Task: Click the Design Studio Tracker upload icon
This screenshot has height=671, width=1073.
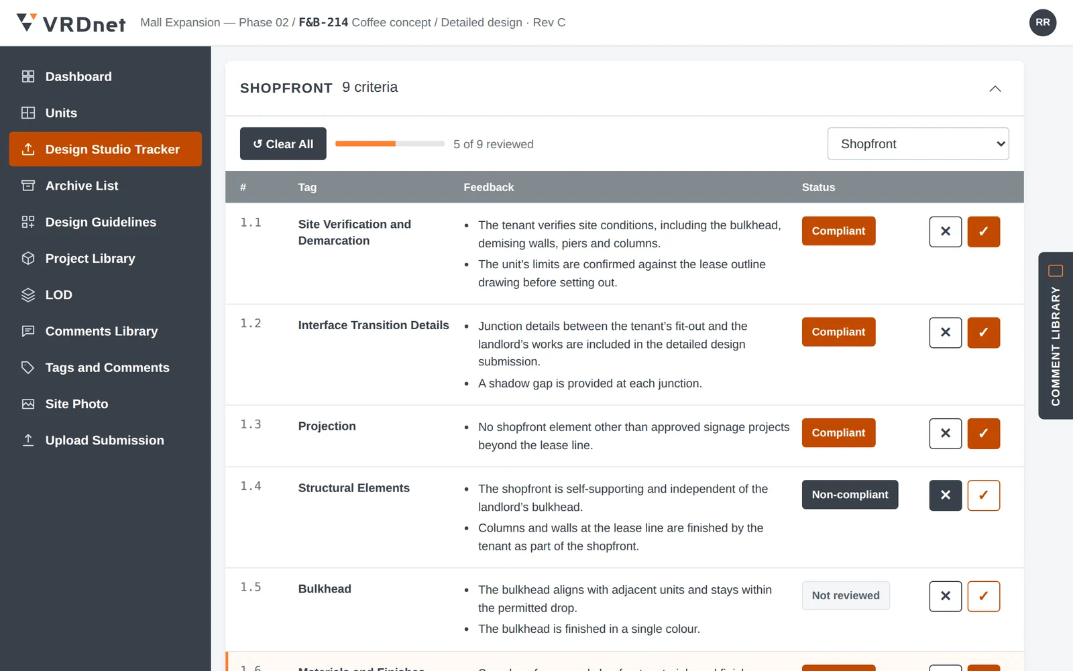Action: click(x=28, y=149)
